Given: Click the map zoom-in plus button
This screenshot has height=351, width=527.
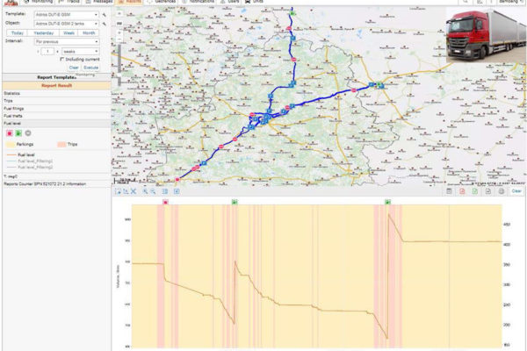Looking at the screenshot, I should click(x=119, y=32).
